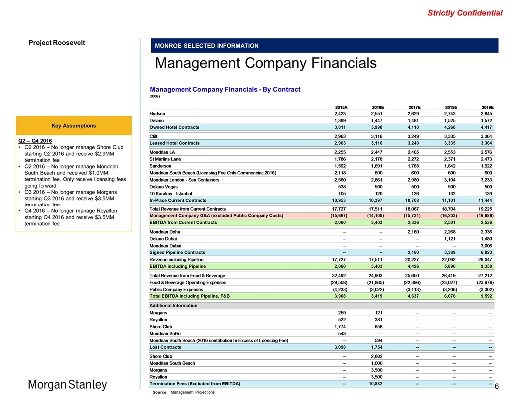
Task: Click the Management Company Financials title
Action: pos(265,63)
